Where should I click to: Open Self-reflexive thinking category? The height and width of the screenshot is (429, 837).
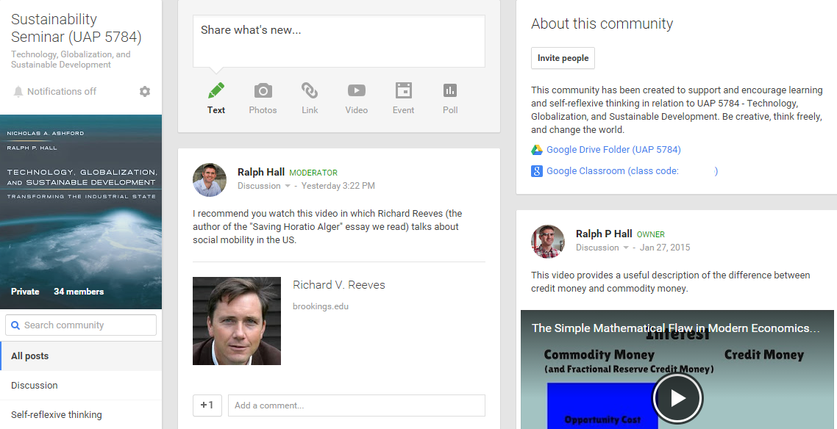57,415
